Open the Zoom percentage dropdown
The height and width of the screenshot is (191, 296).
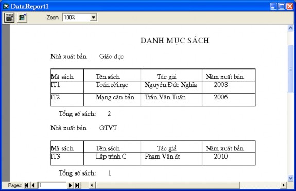(93, 18)
